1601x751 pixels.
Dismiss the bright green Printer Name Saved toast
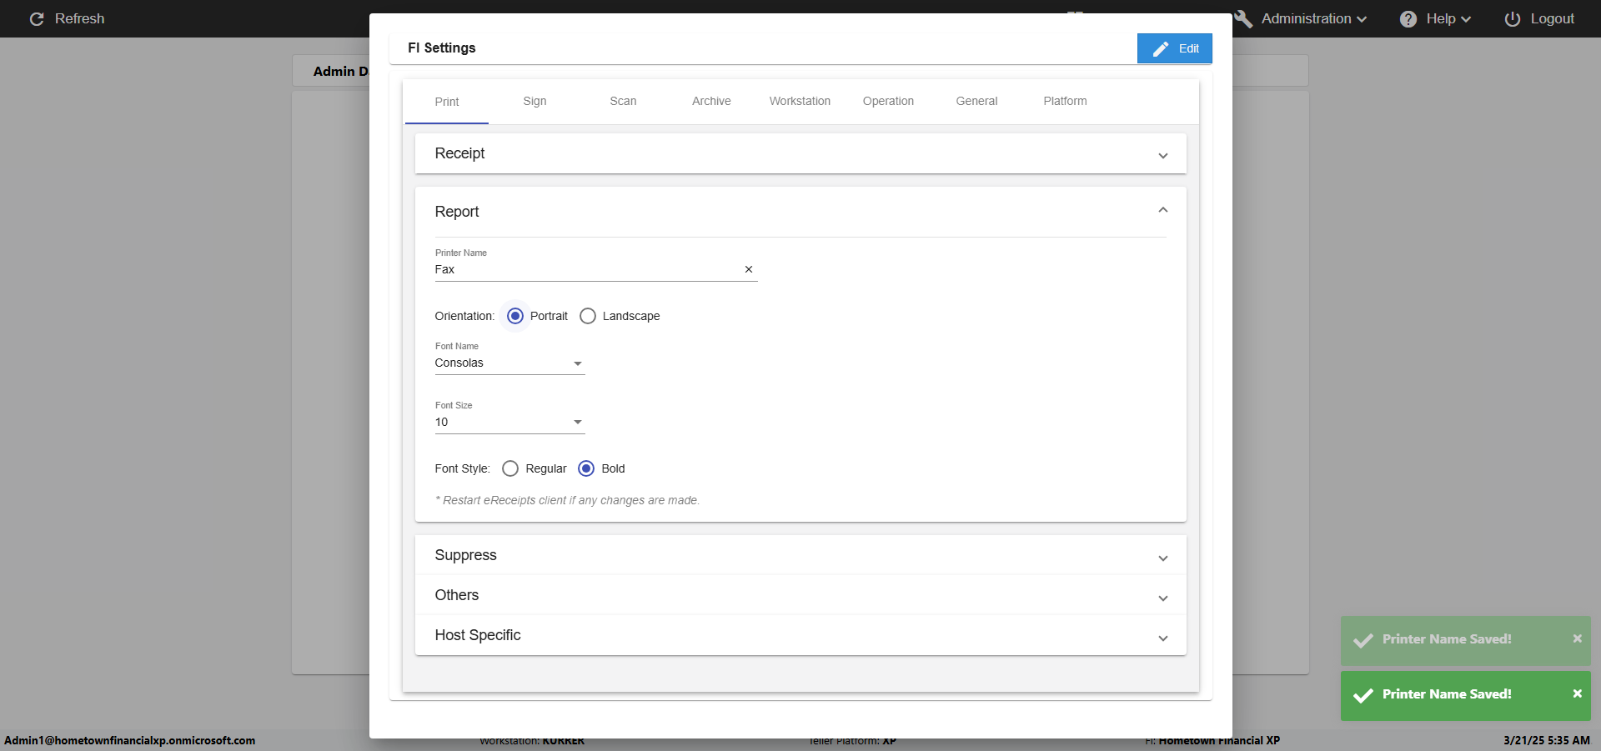tap(1577, 693)
